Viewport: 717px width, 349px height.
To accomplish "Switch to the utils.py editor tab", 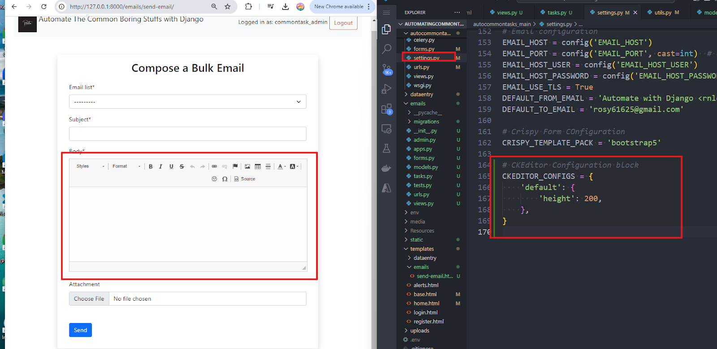I will coord(663,13).
